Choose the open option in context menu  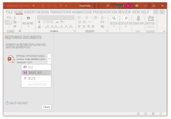[36, 67]
